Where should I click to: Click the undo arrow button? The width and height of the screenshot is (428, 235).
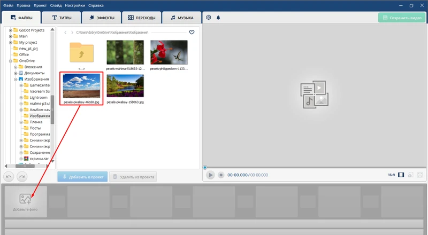[x=9, y=176]
